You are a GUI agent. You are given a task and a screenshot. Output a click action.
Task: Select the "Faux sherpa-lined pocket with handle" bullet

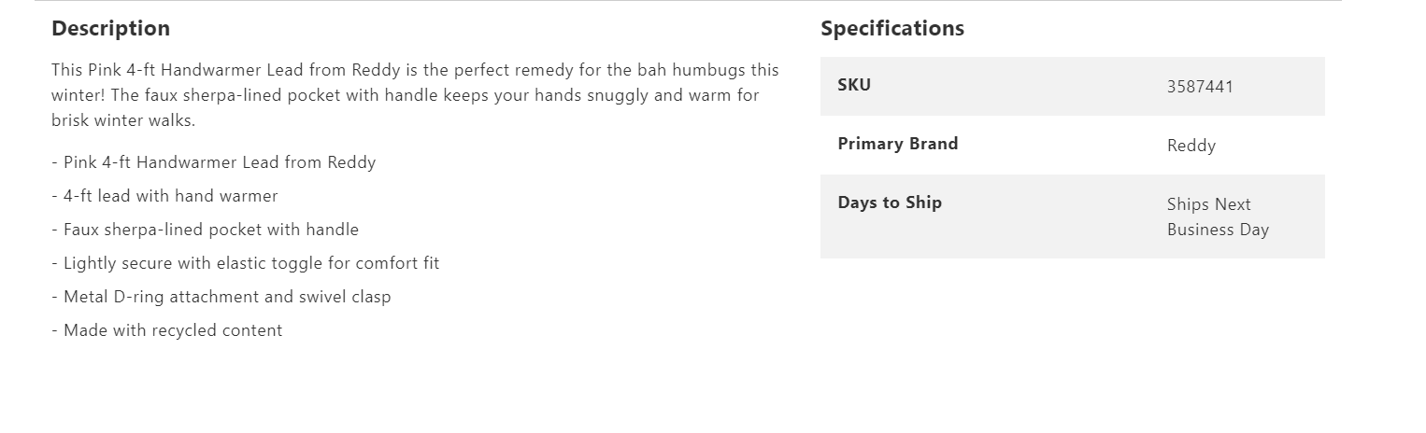[210, 230]
